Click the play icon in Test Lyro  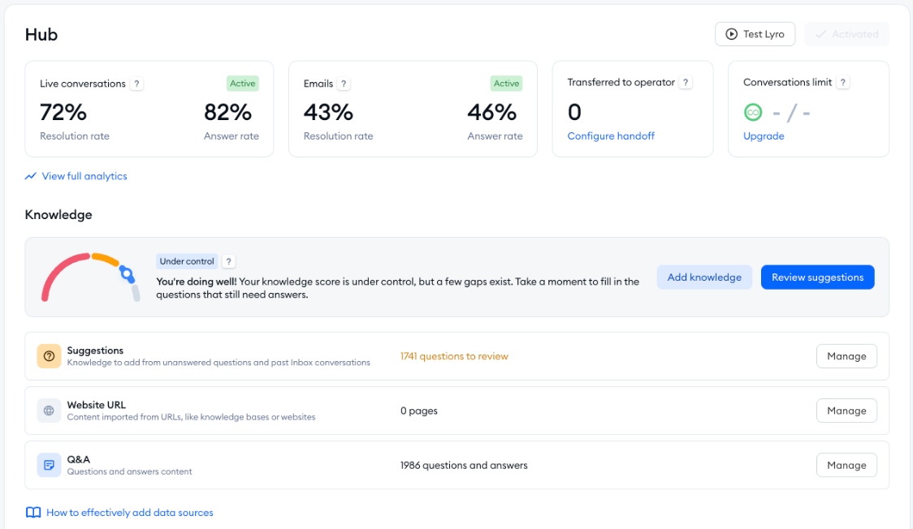pos(733,33)
